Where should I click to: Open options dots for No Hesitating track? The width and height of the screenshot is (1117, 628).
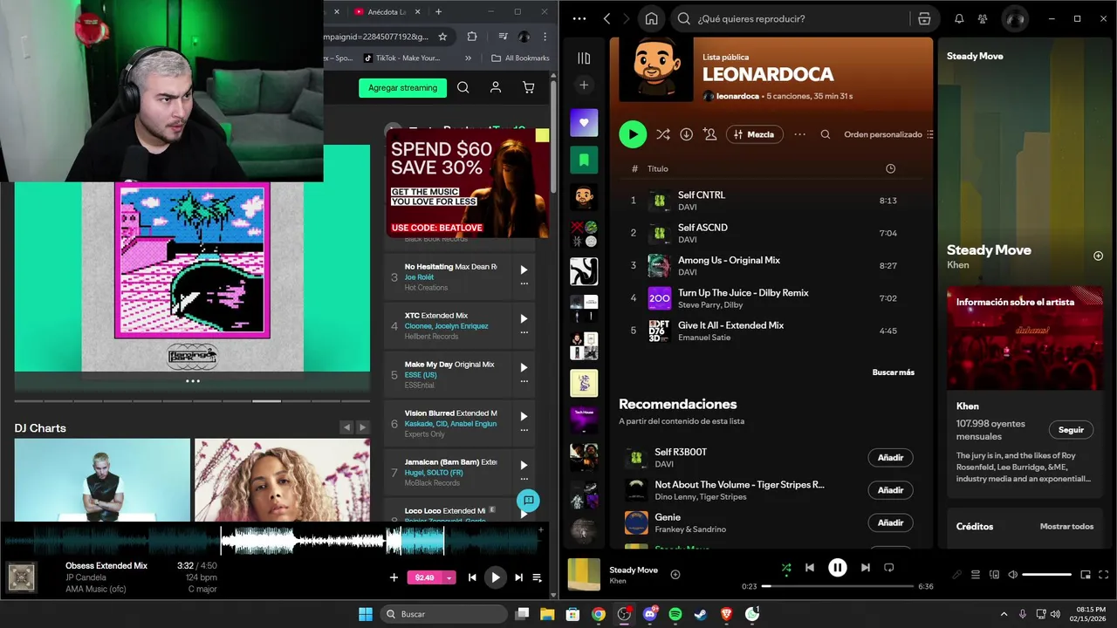point(524,283)
